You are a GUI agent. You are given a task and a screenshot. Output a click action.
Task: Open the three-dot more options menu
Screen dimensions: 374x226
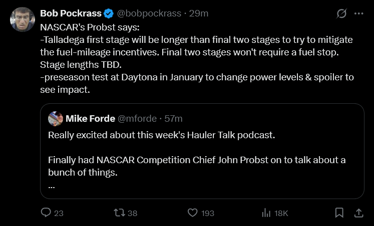point(358,14)
